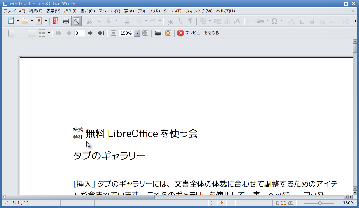Open the special character dropdown arrow
The width and height of the screenshot is (359, 208).
(281, 21)
